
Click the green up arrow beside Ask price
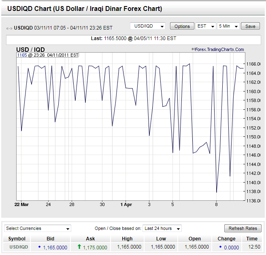coord(79,246)
